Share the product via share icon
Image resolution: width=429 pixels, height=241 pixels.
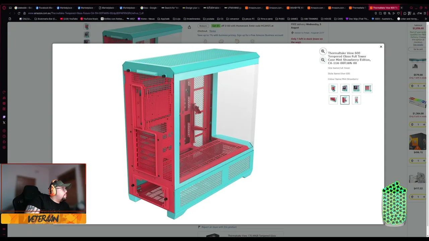[x=189, y=27]
